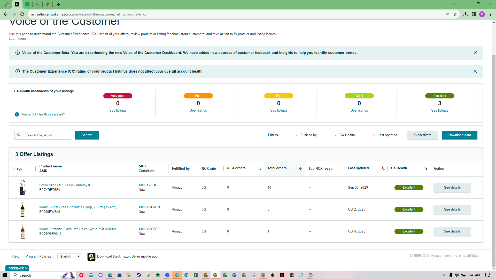See listings rated Fair

279,111
